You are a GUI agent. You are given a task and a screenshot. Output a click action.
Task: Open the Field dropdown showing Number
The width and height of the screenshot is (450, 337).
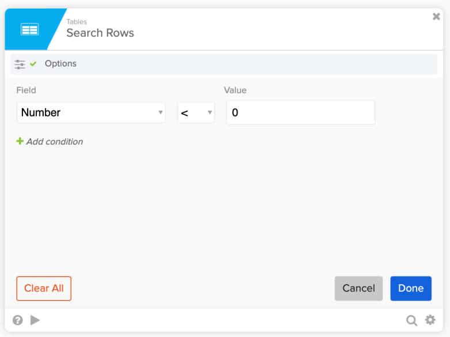click(91, 113)
